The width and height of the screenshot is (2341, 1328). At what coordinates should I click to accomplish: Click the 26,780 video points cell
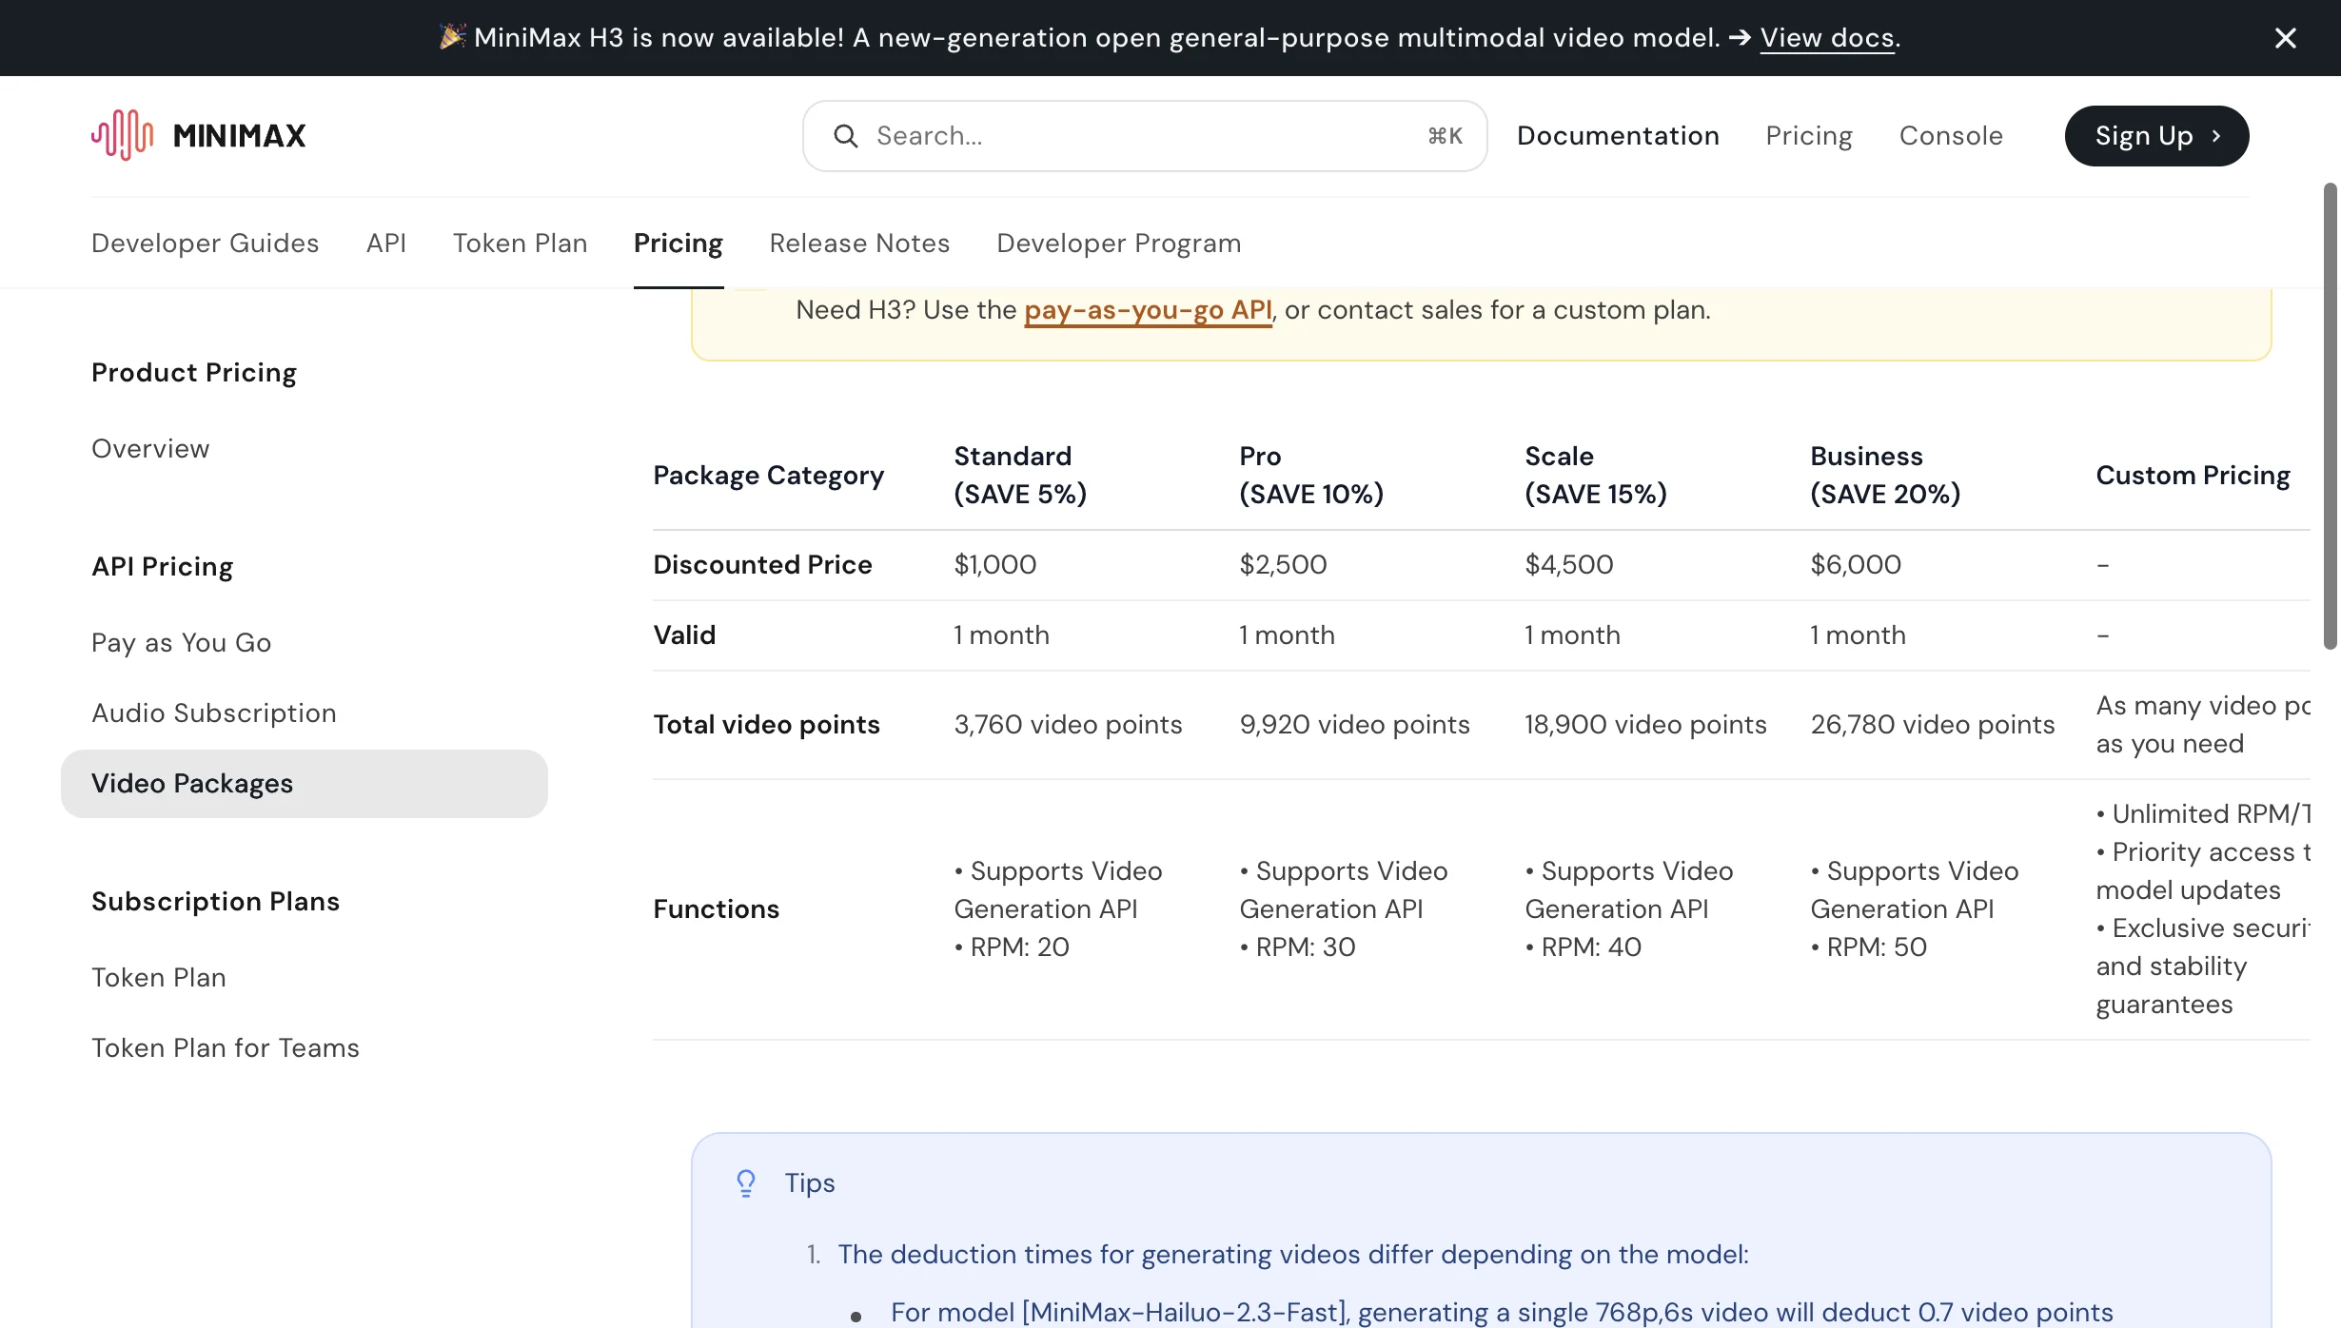(1933, 725)
